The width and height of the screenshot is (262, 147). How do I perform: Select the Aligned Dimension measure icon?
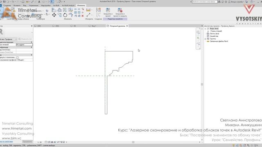pos(88,10)
